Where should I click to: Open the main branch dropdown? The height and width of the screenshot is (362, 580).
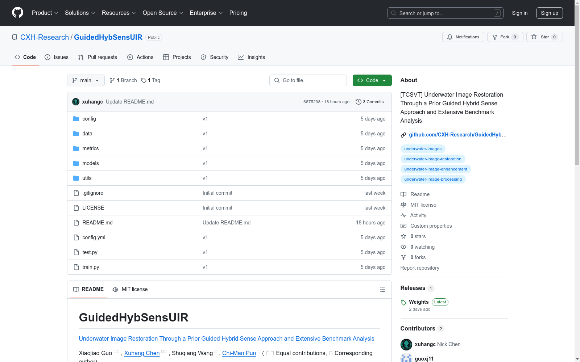pos(86,80)
